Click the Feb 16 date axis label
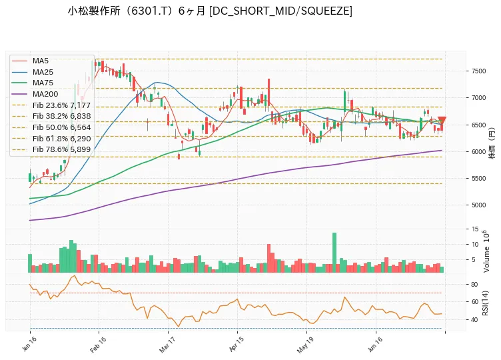The width and height of the screenshot is (501, 360). pyautogui.click(x=98, y=345)
